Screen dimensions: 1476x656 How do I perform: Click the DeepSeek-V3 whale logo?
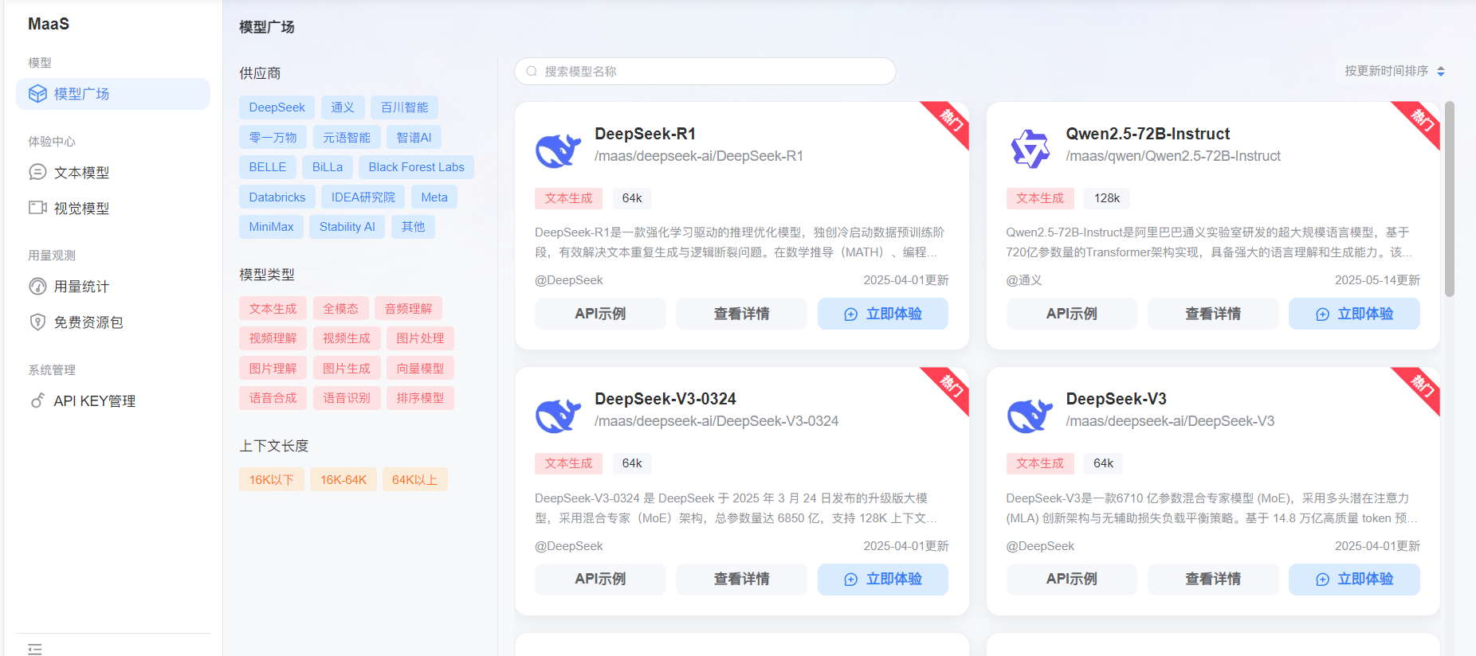pyautogui.click(x=1030, y=415)
